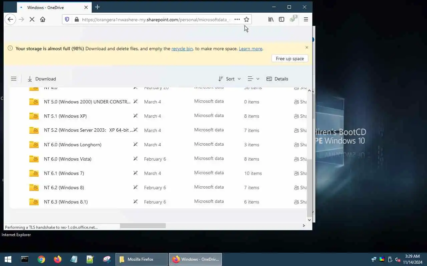
Task: Open the view layout options dropdown
Action: (254, 79)
